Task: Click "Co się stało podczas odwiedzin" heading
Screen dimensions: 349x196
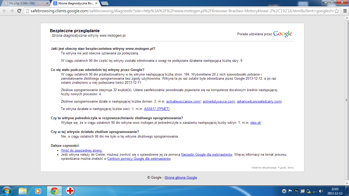Action: click(98, 70)
